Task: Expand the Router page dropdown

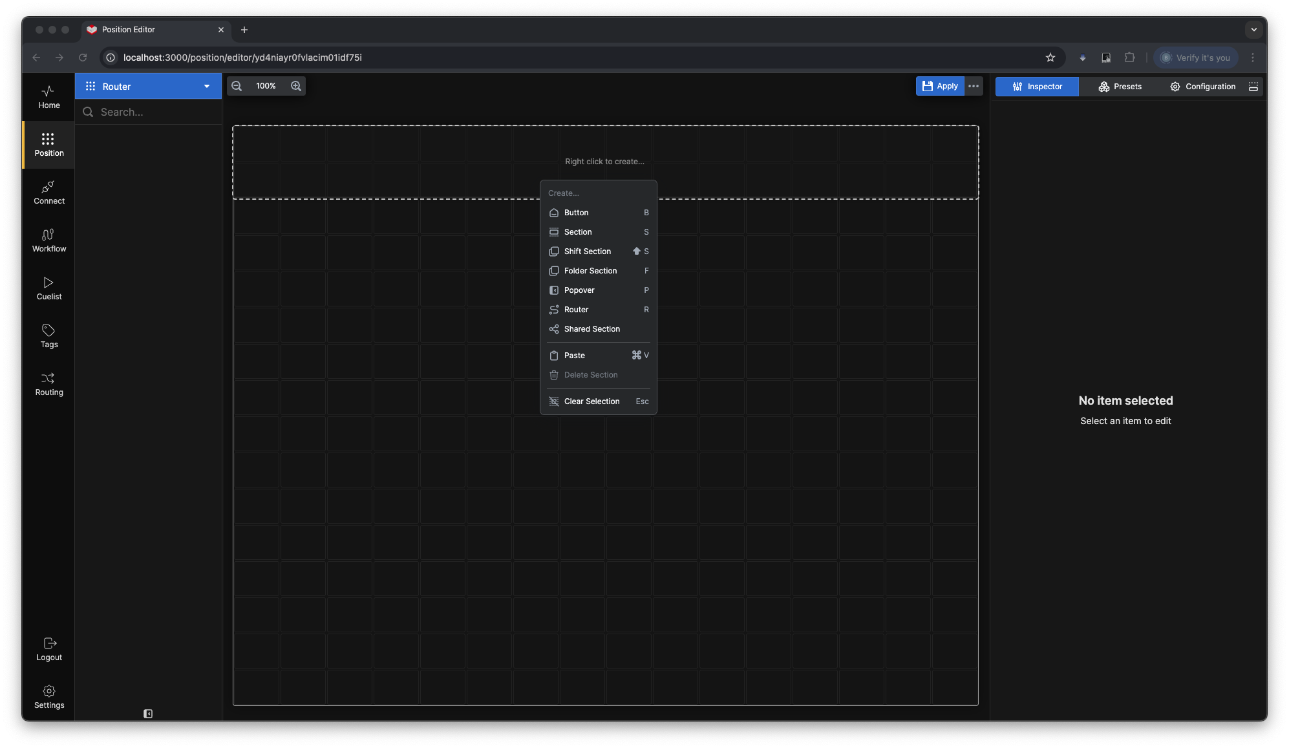Action: click(148, 86)
